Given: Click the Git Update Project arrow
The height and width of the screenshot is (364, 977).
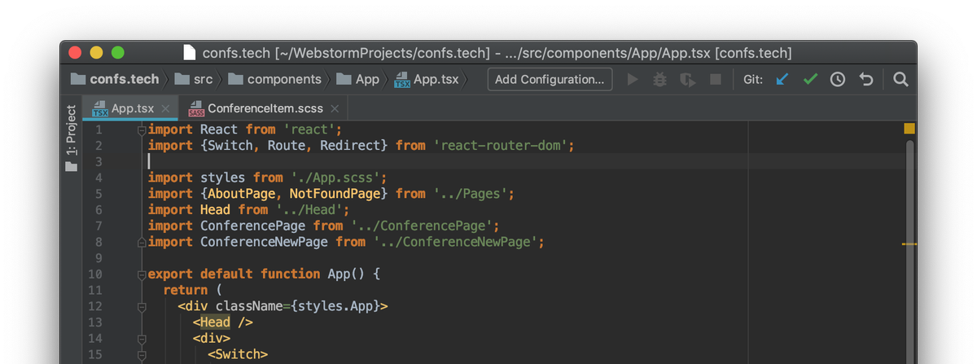Looking at the screenshot, I should 782,79.
